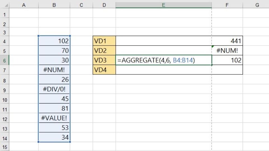Select the #DIV/0! cell B9
The width and height of the screenshot is (269, 151).
(54, 89)
